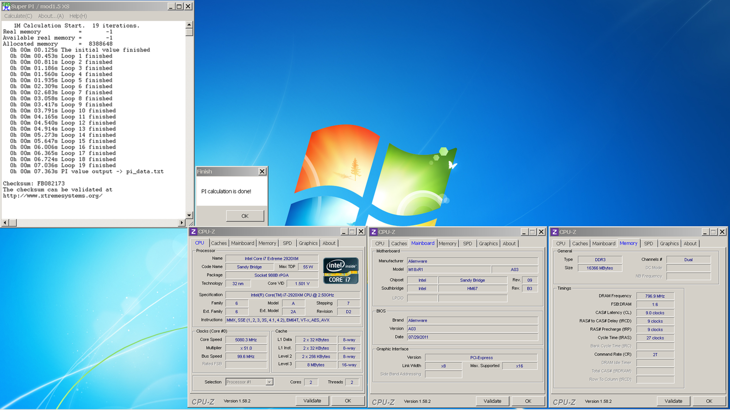Click the Core VID 1.501 V field
Viewport: 730px width, 410px height.
click(x=302, y=284)
